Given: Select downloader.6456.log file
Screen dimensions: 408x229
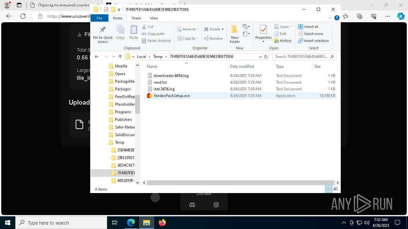Looking at the screenshot, I should (x=241, y=76).
